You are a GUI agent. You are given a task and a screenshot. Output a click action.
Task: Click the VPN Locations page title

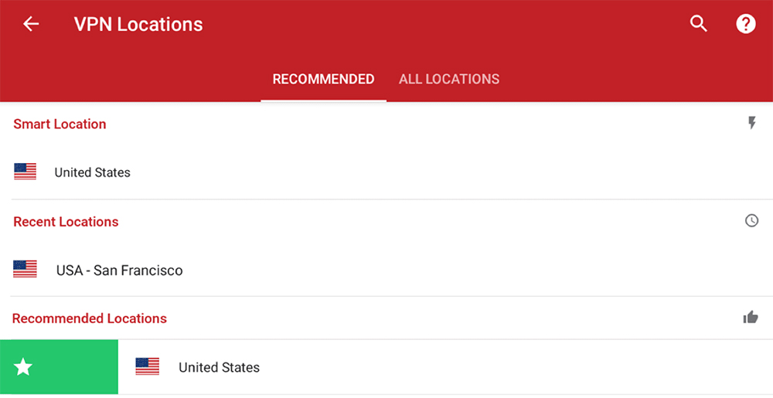(138, 24)
